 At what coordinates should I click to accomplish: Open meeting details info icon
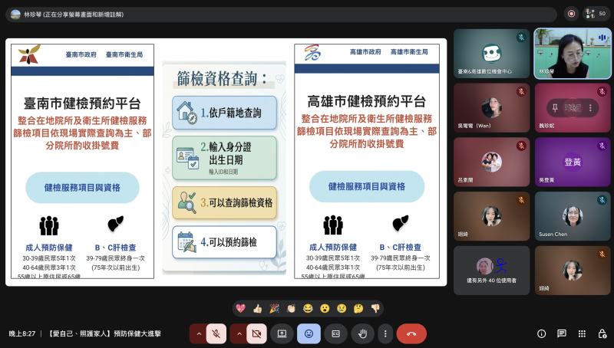[542, 333]
